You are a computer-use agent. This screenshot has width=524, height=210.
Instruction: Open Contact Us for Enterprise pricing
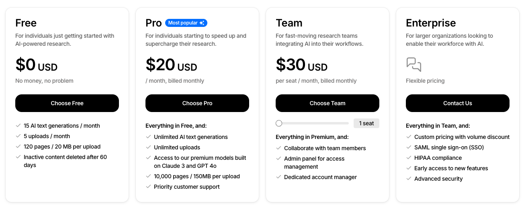457,103
